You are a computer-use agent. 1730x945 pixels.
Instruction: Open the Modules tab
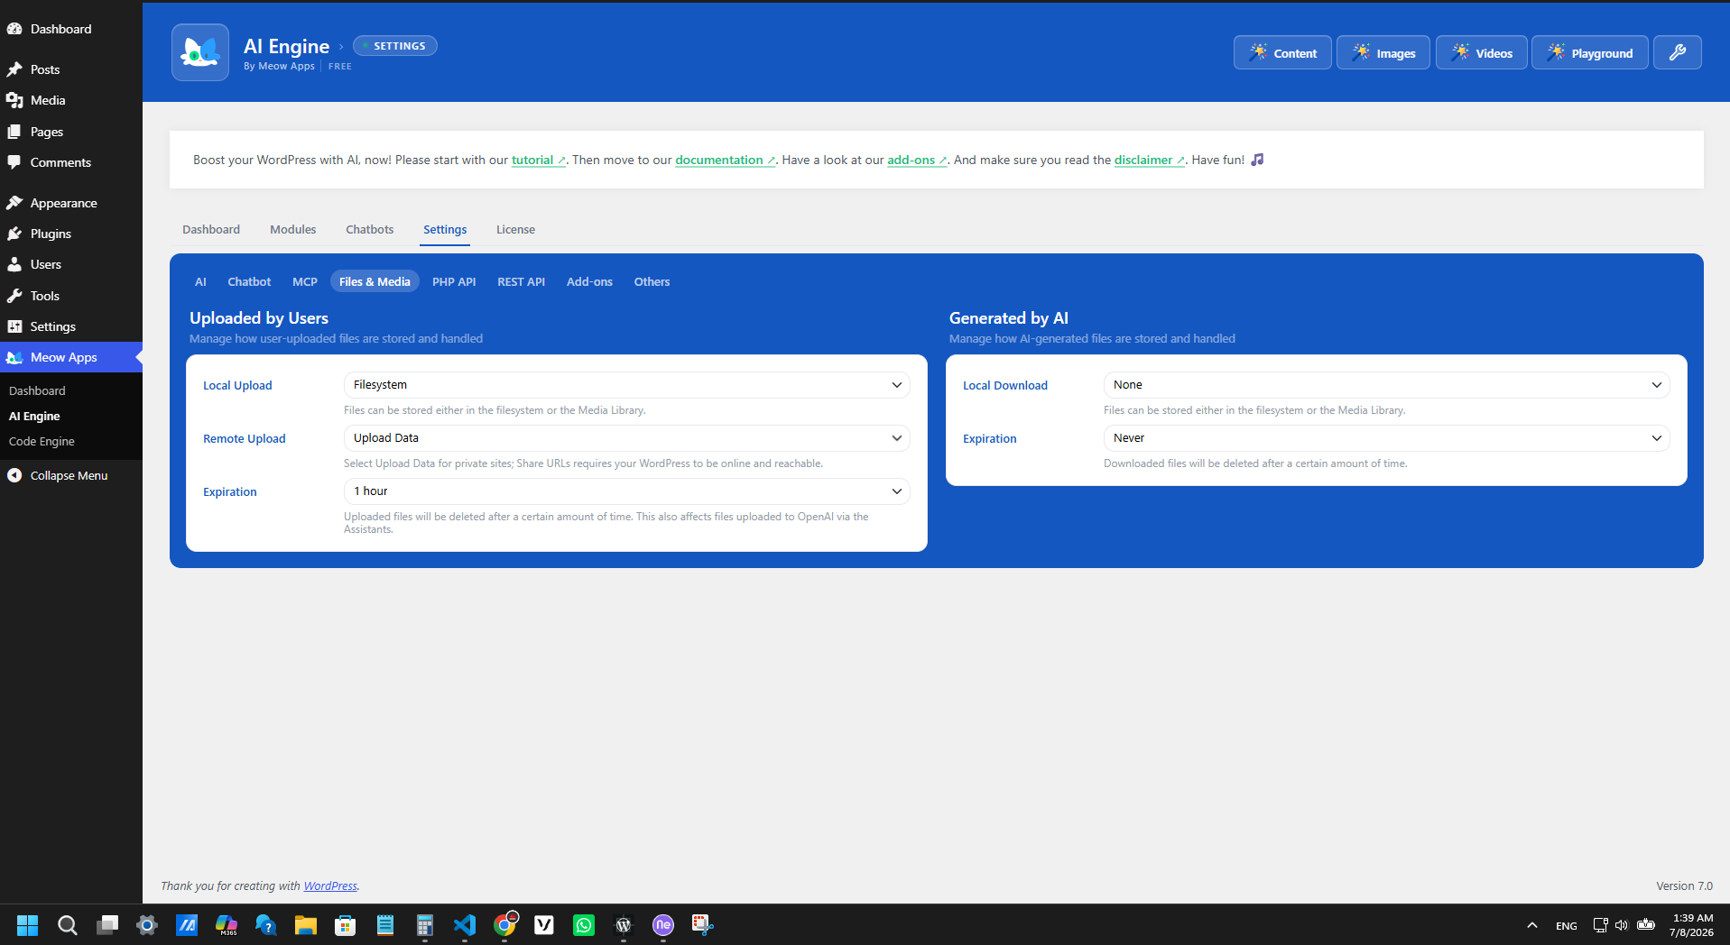coord(293,230)
